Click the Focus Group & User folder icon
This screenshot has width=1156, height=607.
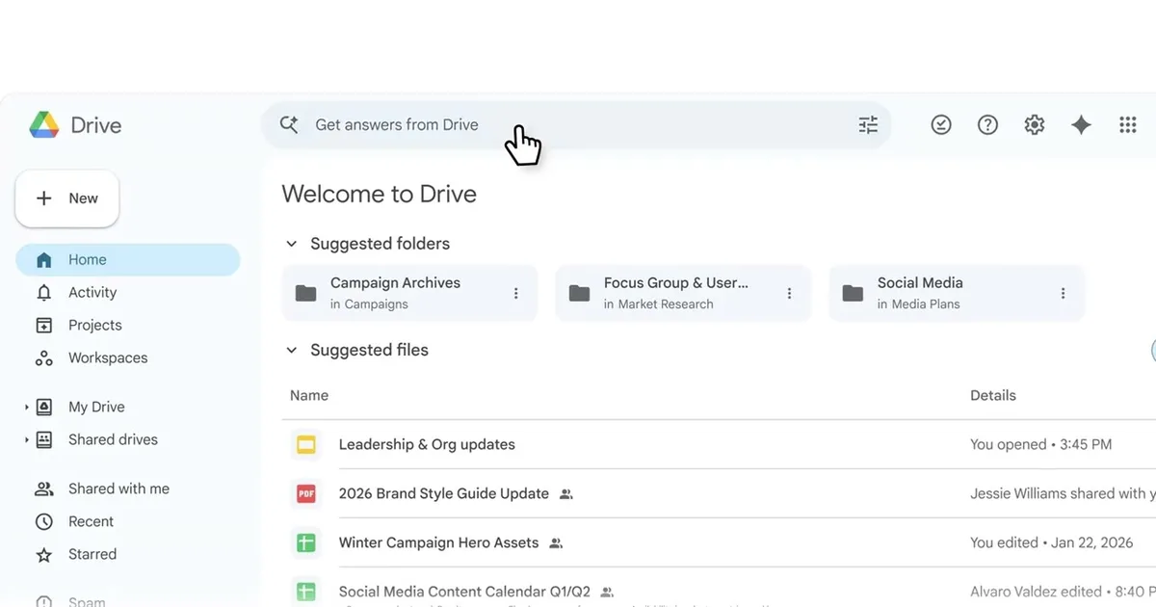[x=579, y=293]
